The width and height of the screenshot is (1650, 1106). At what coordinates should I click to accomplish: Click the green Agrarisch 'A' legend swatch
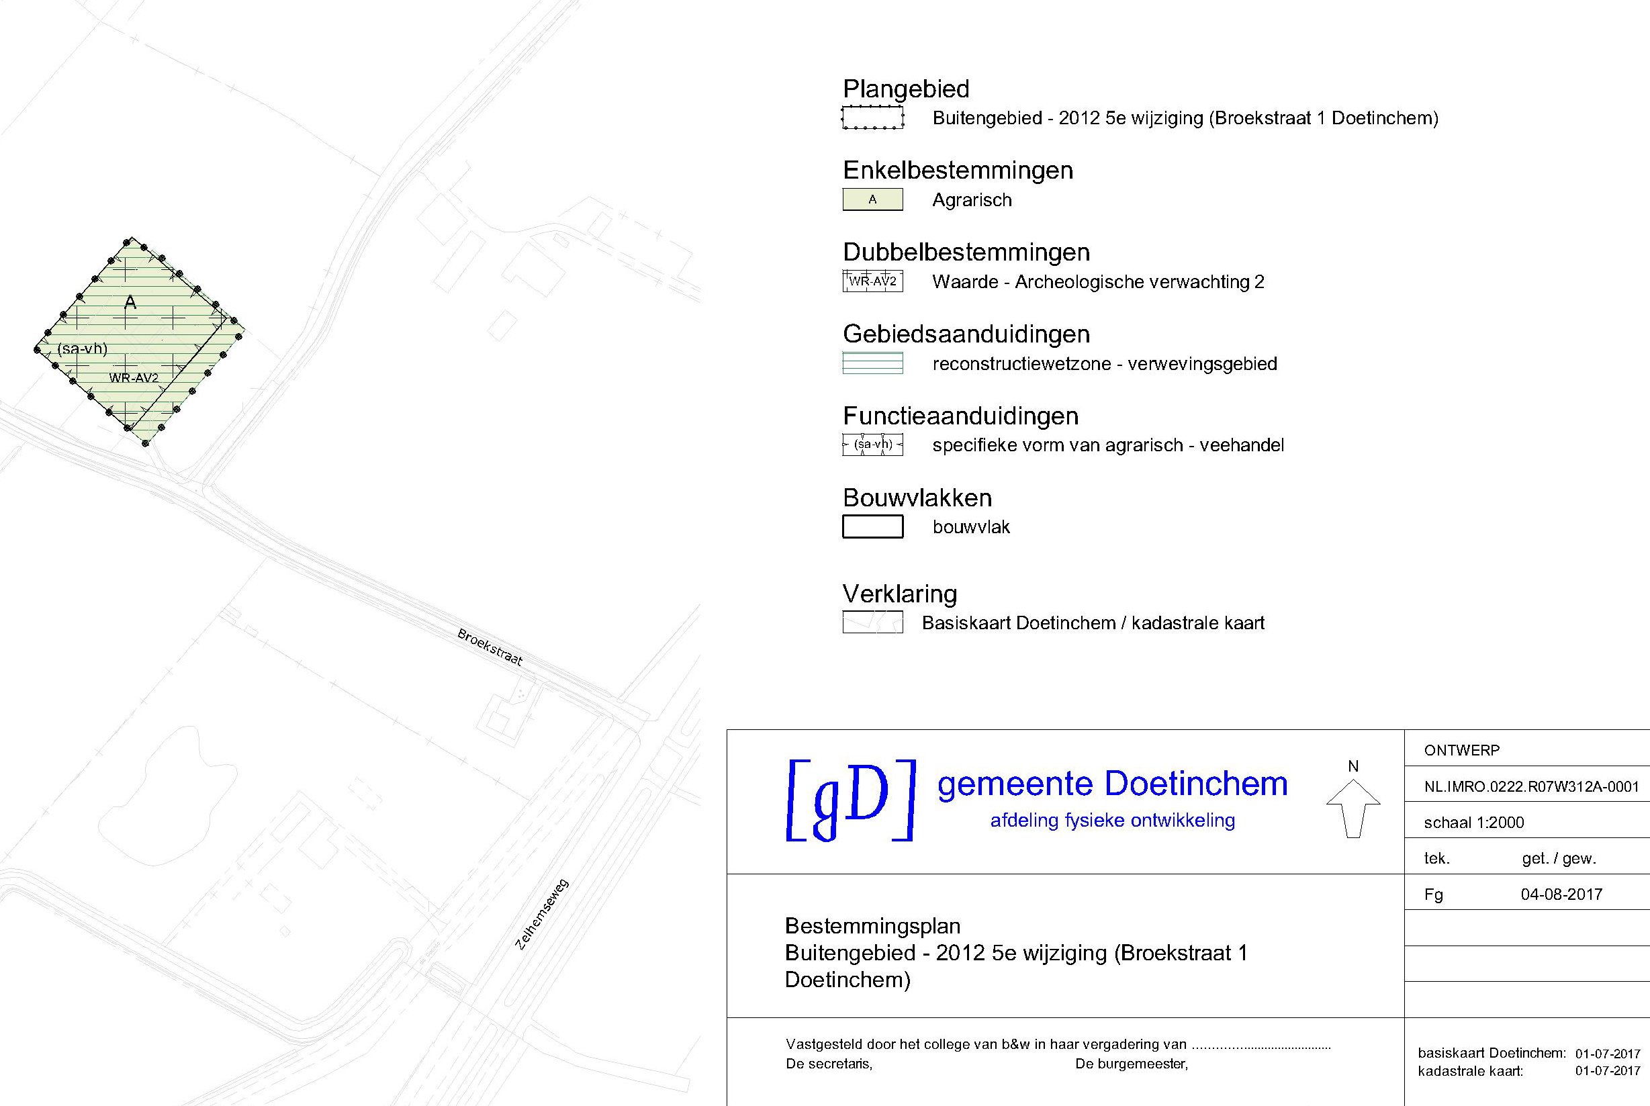point(872,199)
